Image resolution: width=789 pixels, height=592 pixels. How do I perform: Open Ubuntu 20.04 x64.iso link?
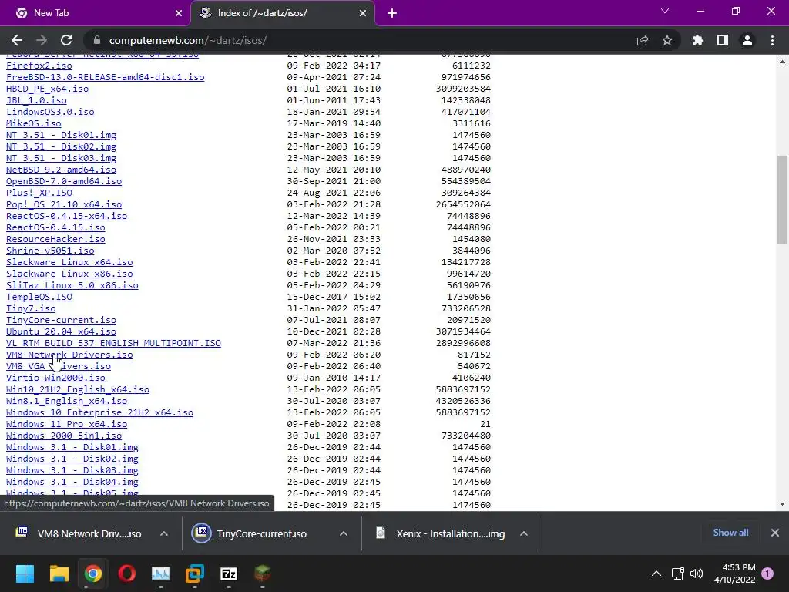62,331
